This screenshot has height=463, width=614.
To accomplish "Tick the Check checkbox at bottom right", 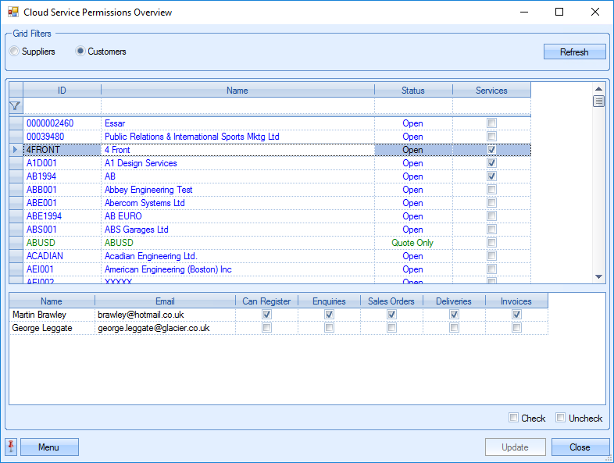I will [513, 418].
